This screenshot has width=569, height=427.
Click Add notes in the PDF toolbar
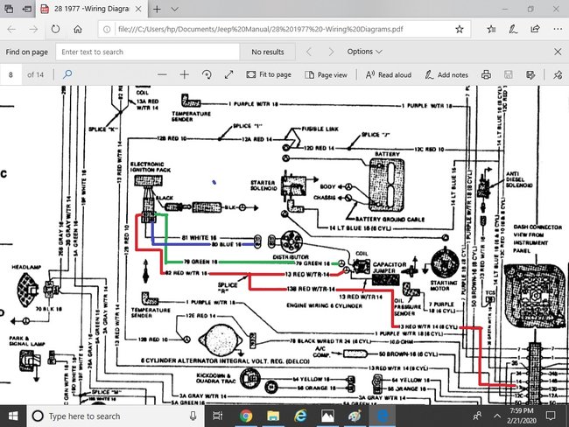pos(446,74)
